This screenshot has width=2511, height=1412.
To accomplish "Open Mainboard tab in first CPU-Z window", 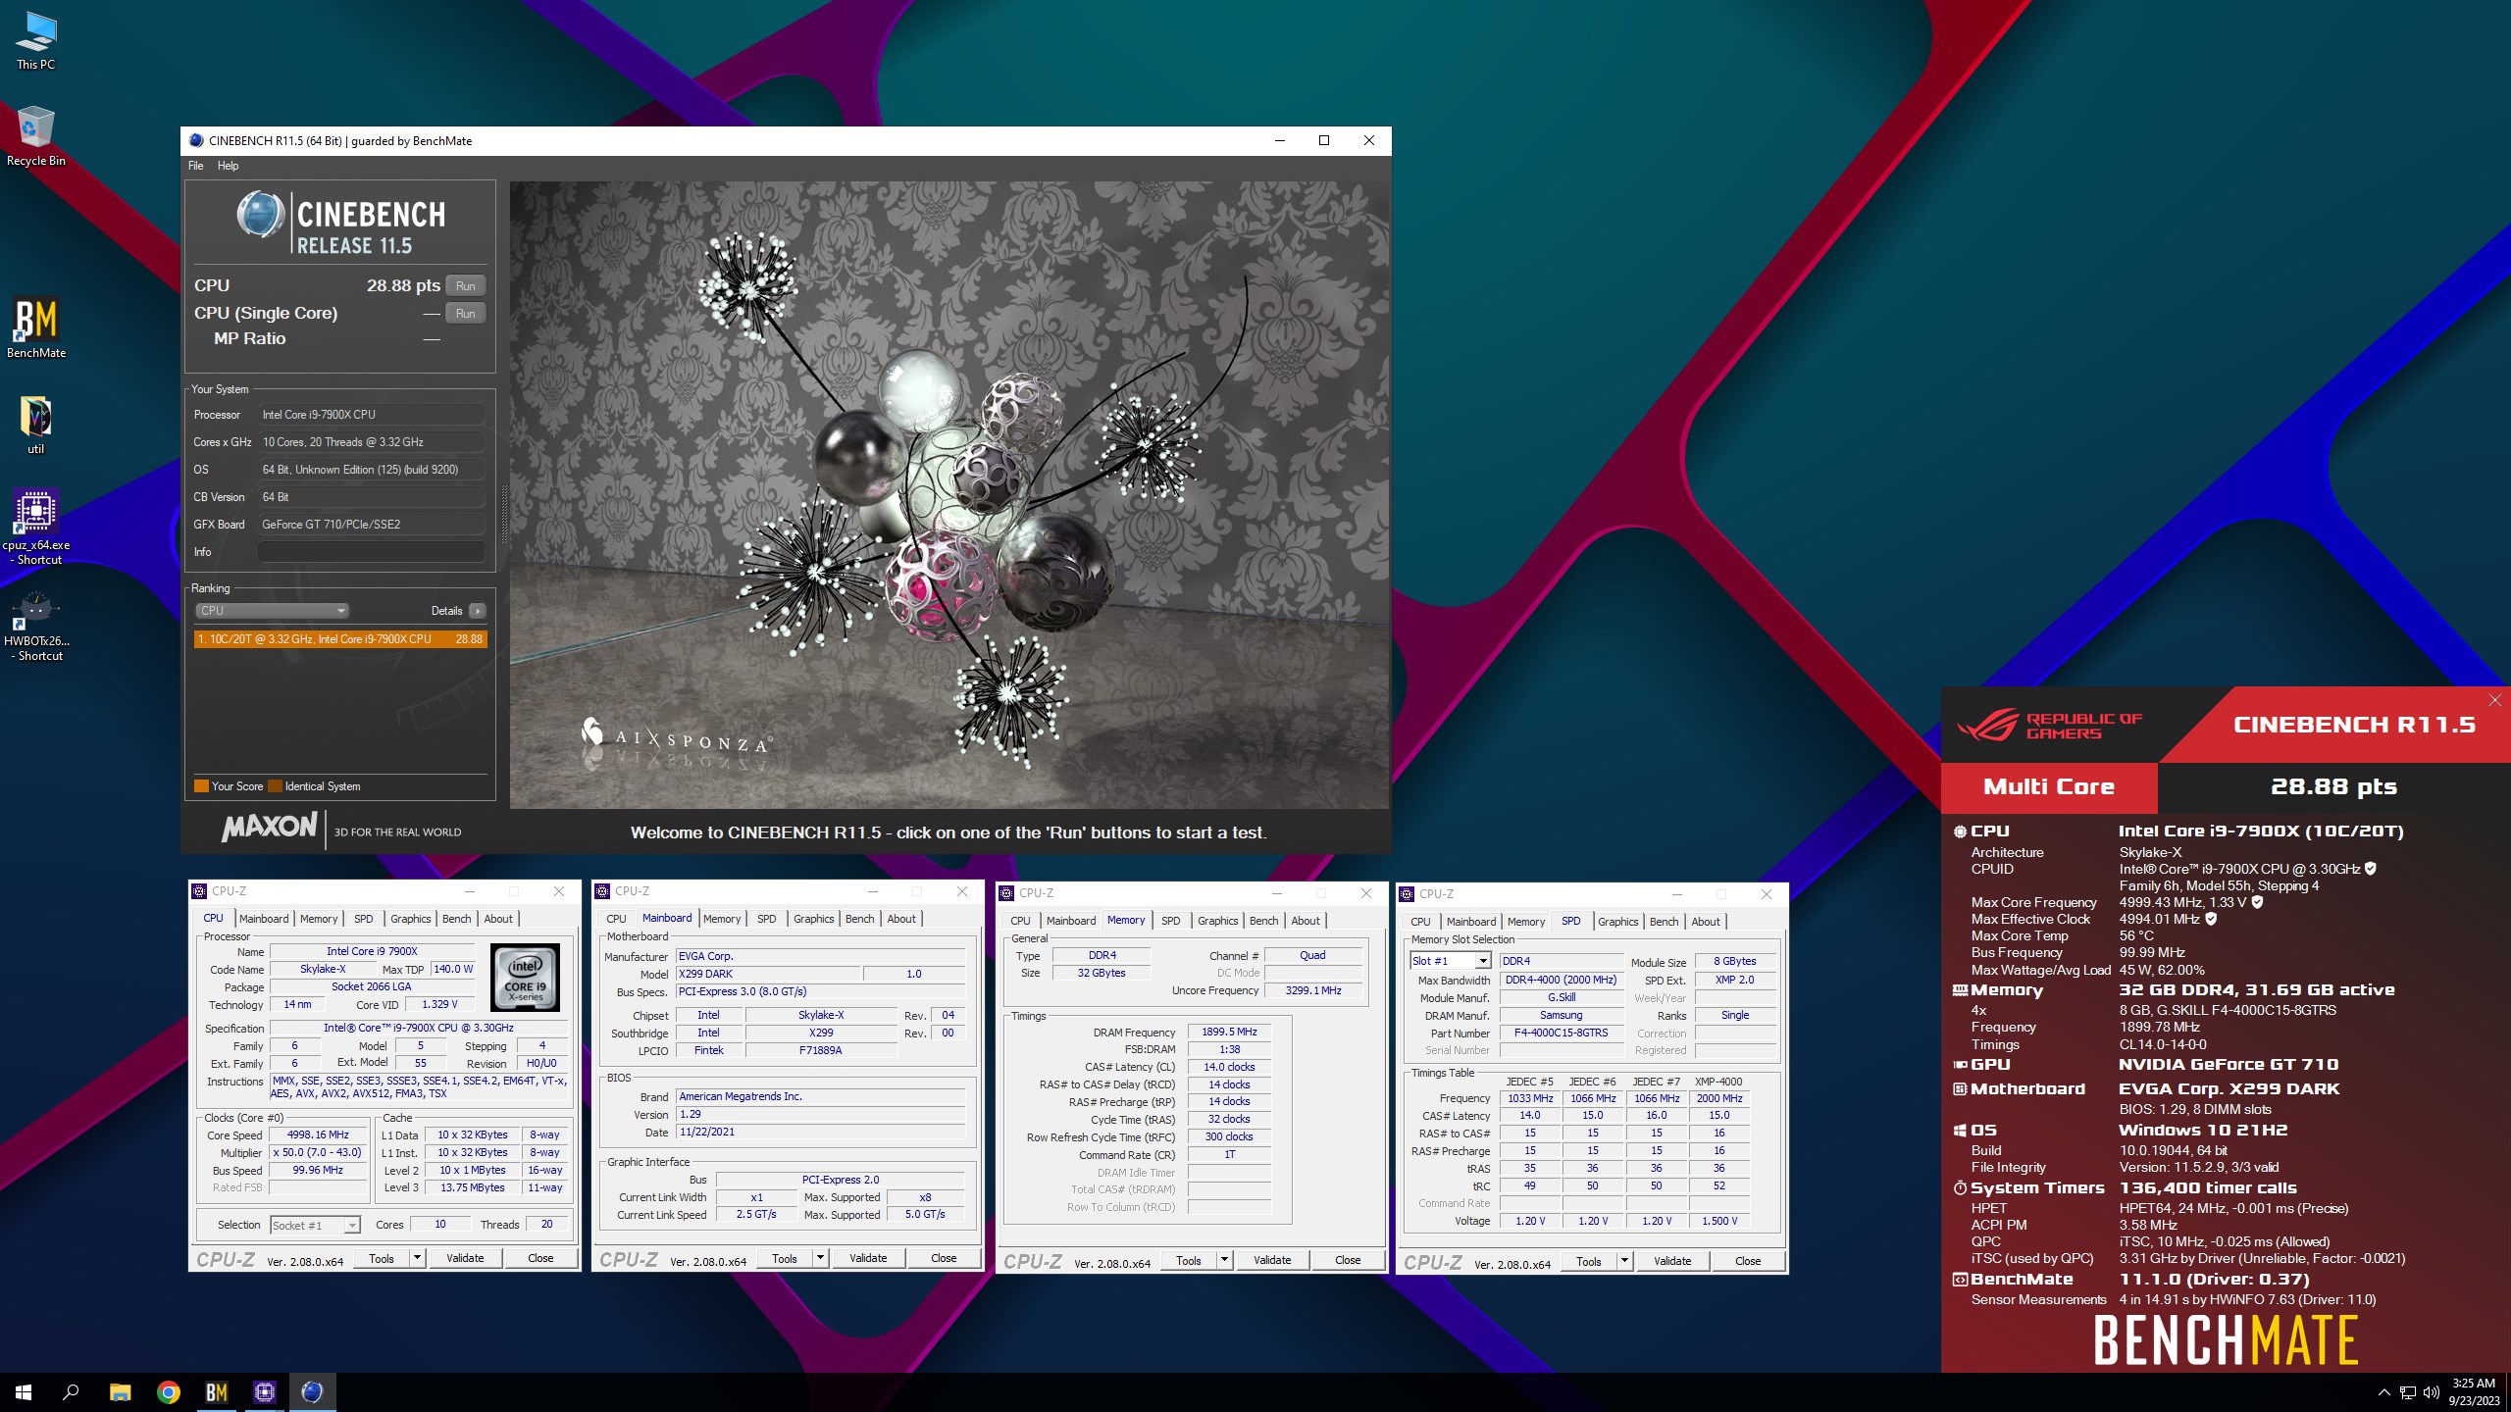I will tap(264, 919).
